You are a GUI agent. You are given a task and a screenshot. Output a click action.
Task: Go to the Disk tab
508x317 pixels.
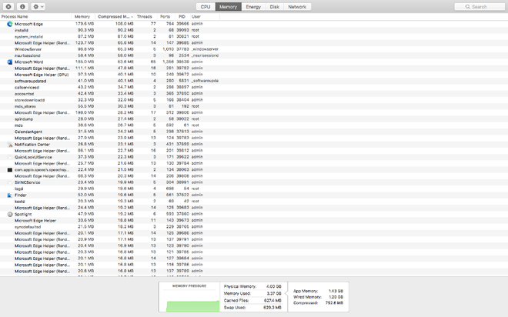click(x=275, y=7)
